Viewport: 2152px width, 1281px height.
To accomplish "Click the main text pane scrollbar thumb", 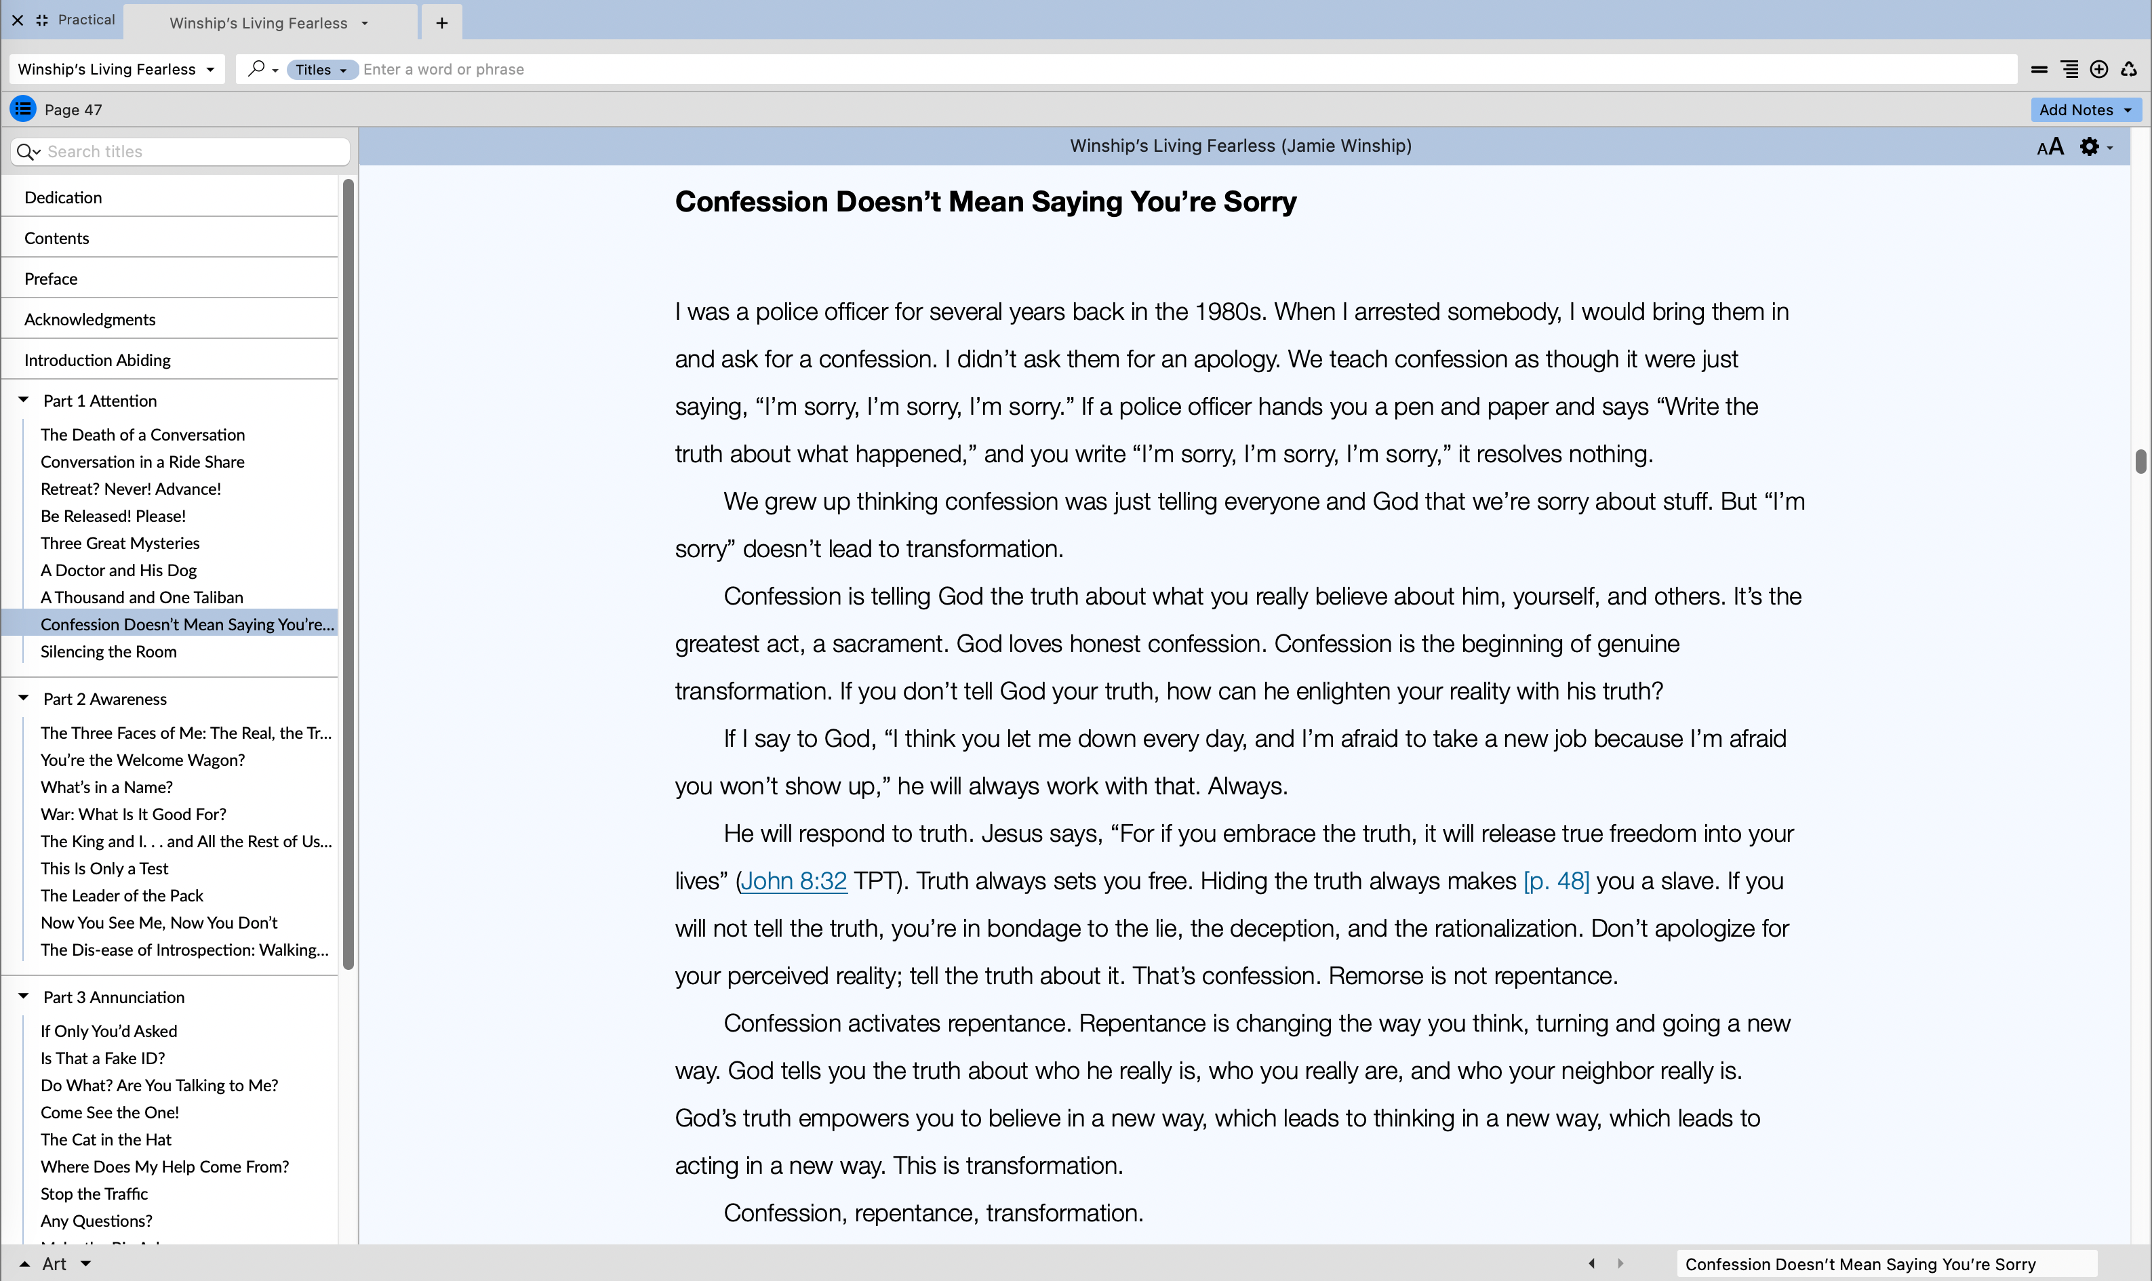I will coord(2140,461).
